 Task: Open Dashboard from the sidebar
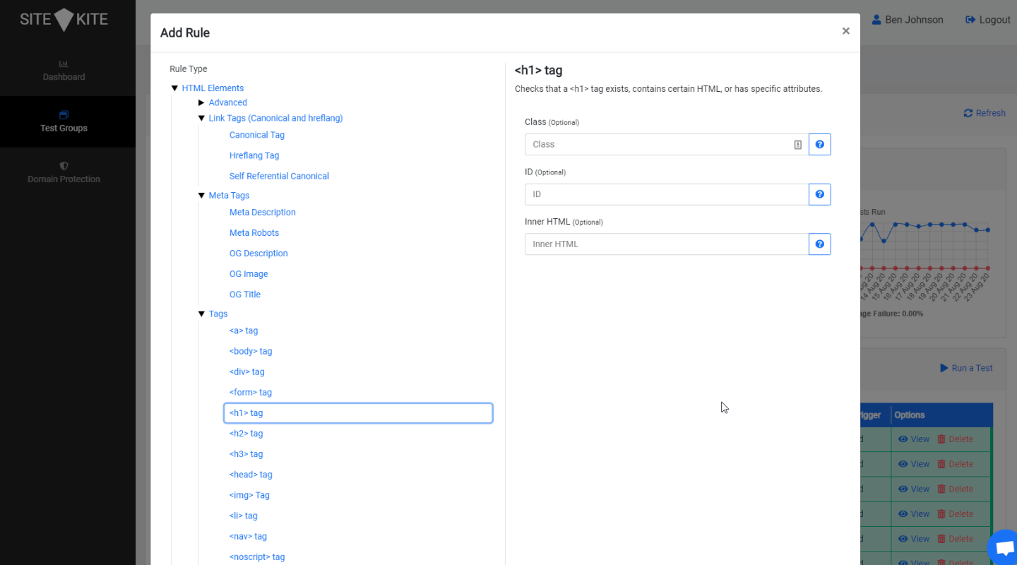68,71
